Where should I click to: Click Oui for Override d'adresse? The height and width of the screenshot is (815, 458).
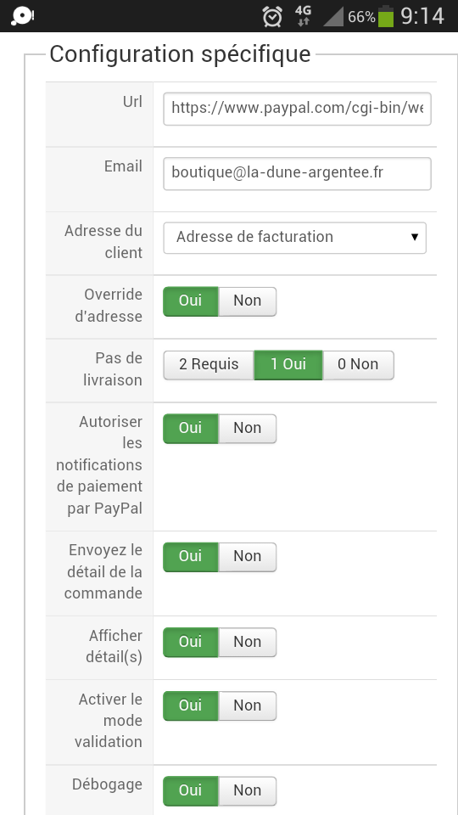click(191, 301)
